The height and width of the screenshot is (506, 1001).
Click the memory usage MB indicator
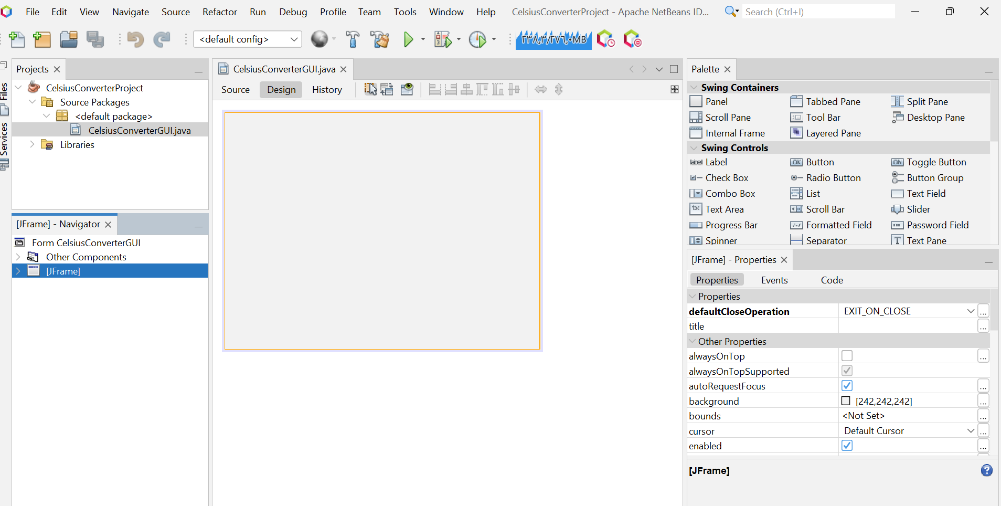coord(553,39)
